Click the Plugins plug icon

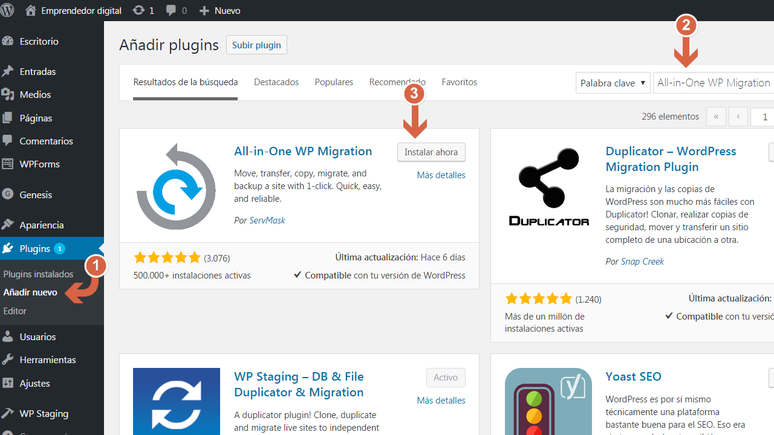(x=8, y=248)
